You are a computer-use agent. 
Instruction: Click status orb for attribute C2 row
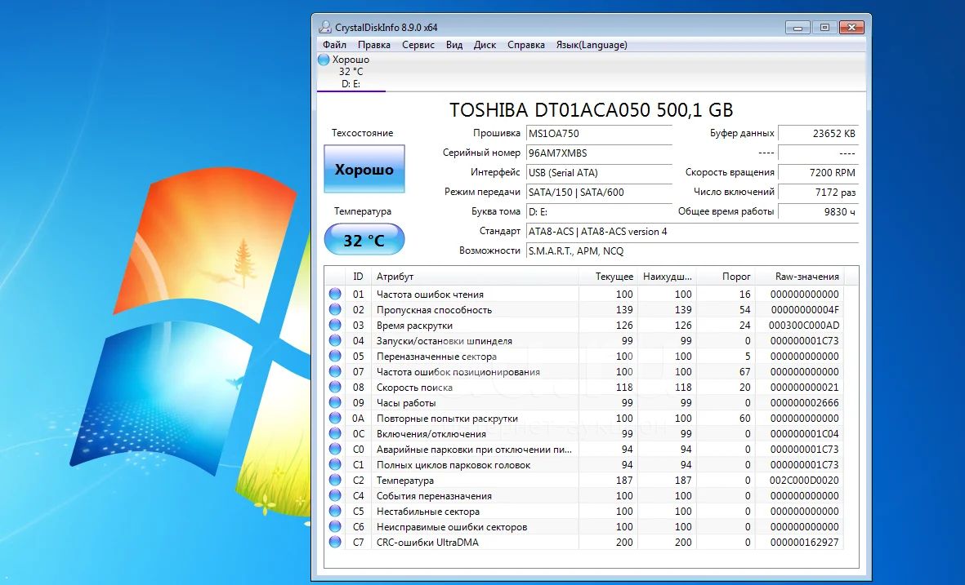click(x=335, y=480)
